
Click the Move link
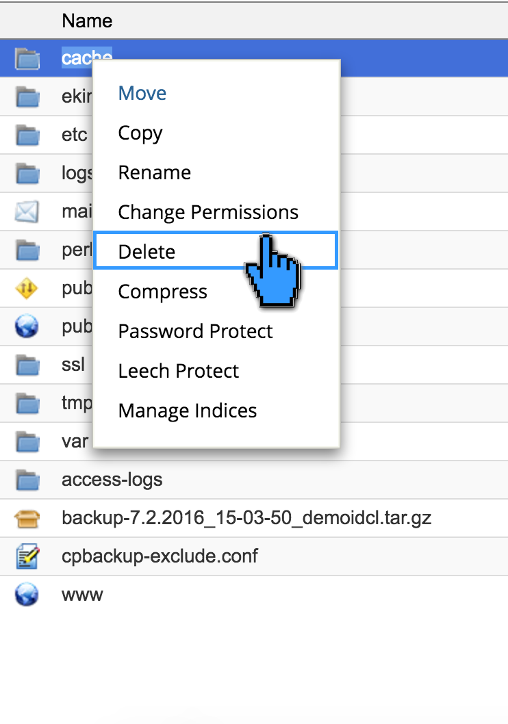point(142,92)
